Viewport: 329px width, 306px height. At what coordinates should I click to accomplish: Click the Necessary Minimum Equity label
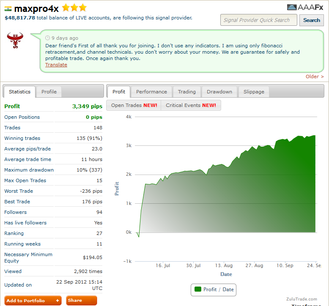pyautogui.click(x=28, y=257)
